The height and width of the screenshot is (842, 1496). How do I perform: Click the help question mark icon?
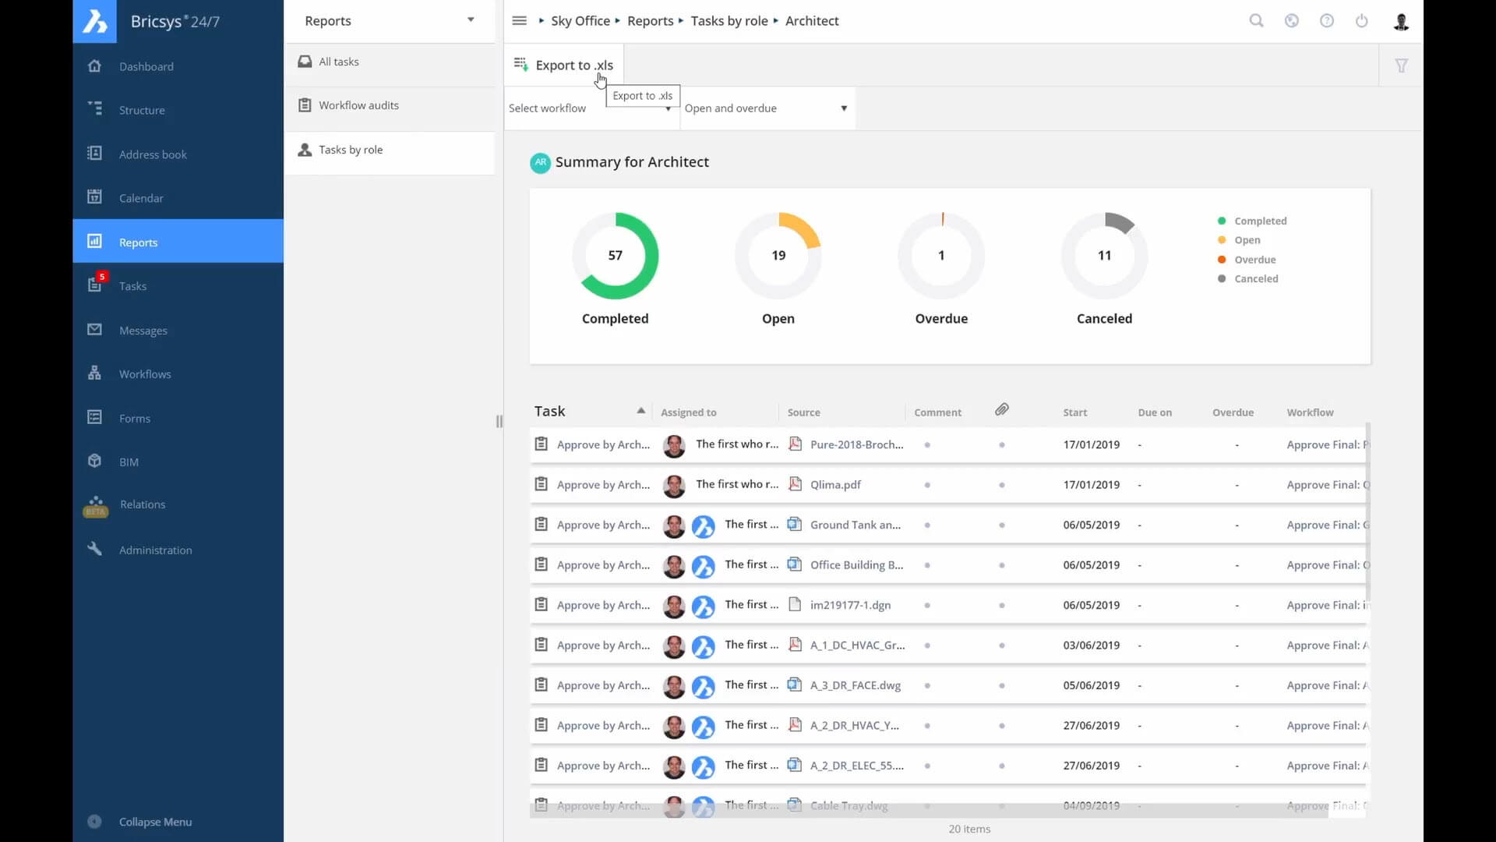coord(1327,21)
